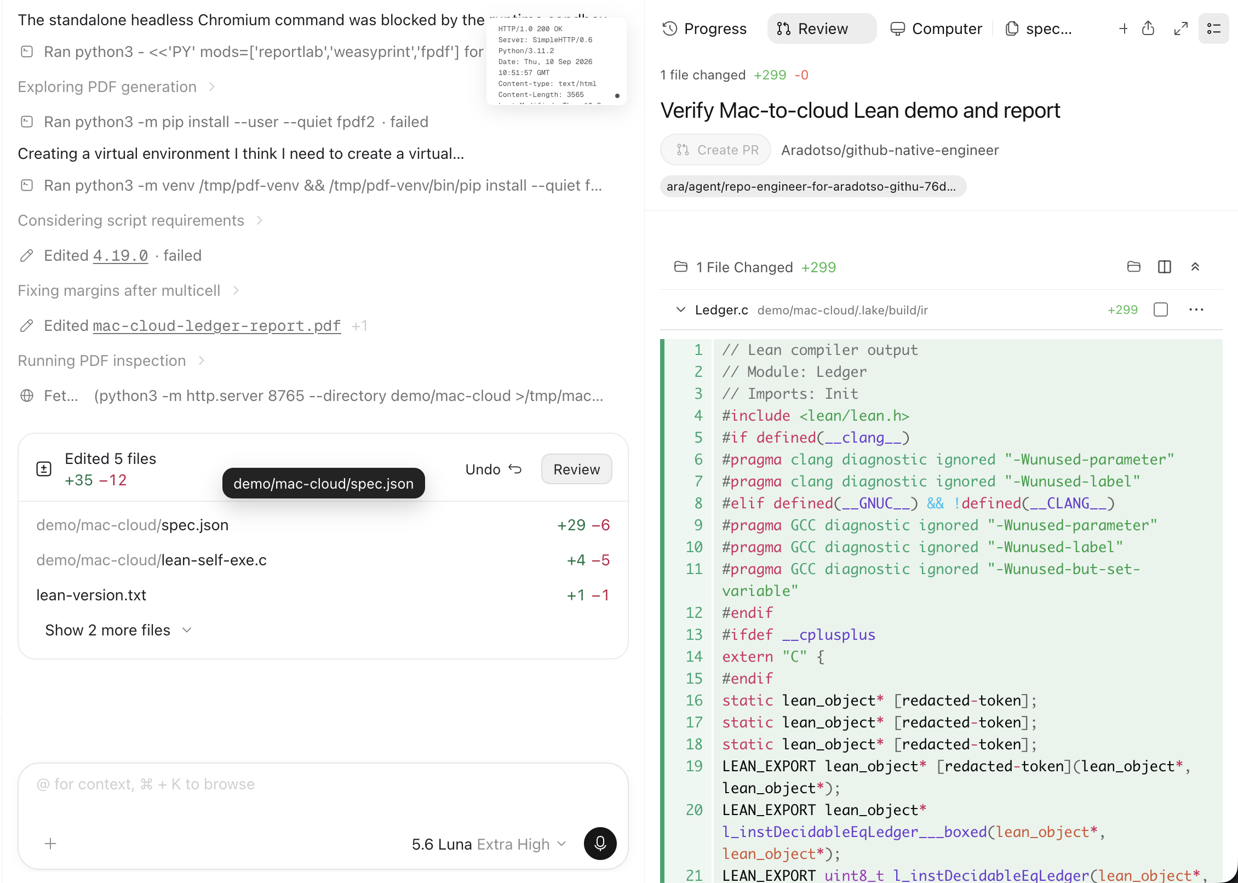Click the Ledger.c file name
Screen dimensions: 1238x883
[x=721, y=310]
